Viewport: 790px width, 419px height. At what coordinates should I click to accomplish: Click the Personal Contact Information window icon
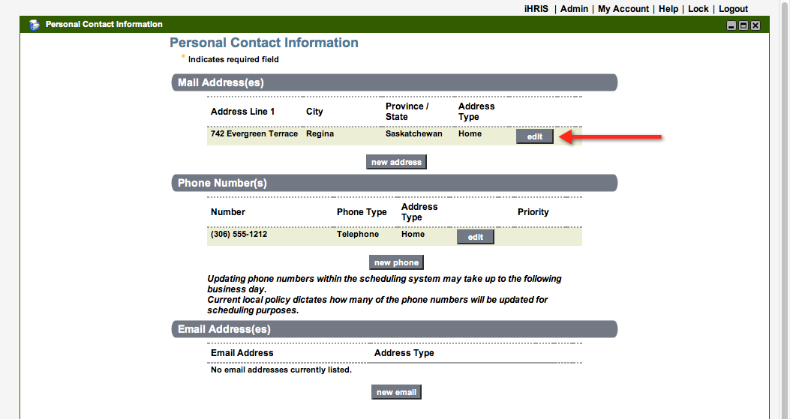[x=35, y=25]
